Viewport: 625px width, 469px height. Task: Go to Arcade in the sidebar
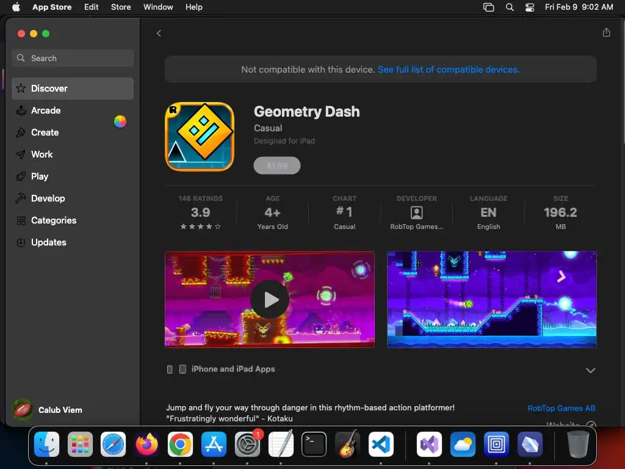pyautogui.click(x=73, y=111)
